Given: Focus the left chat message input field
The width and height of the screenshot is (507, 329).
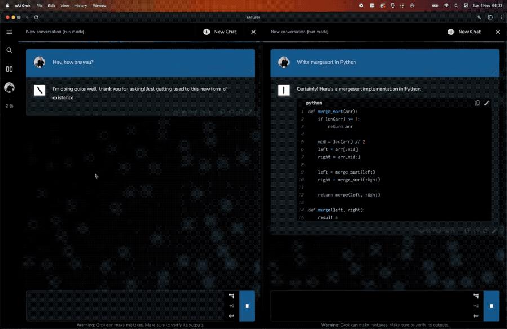Looking at the screenshot, I should (125, 306).
